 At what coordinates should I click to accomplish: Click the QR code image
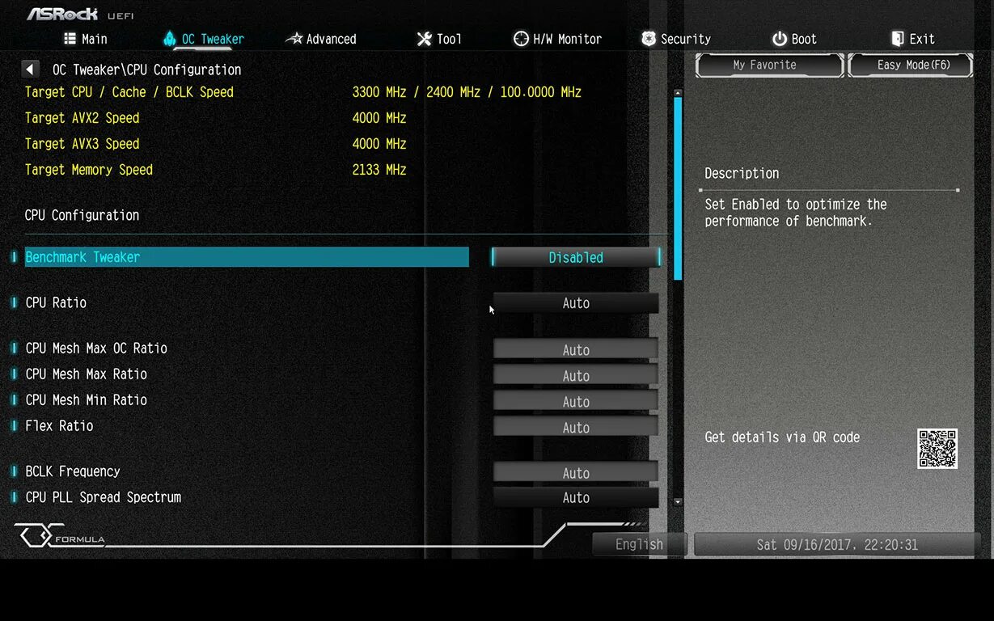point(937,449)
